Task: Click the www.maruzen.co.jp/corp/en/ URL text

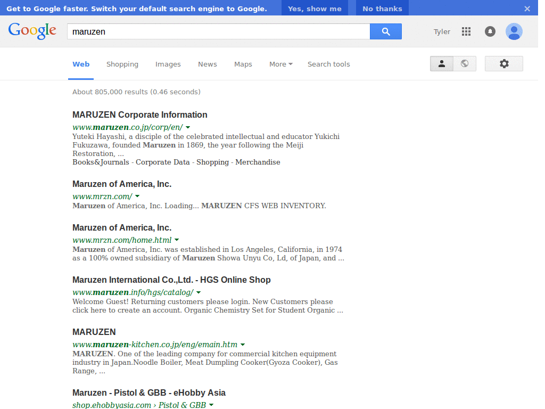Action: coord(128,127)
